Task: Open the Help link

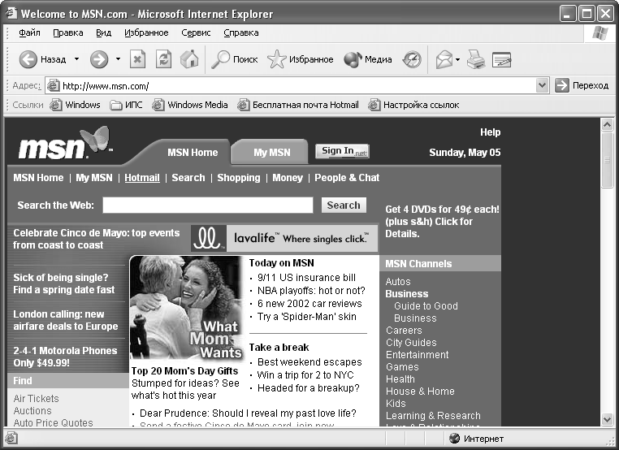Action: coord(491,132)
